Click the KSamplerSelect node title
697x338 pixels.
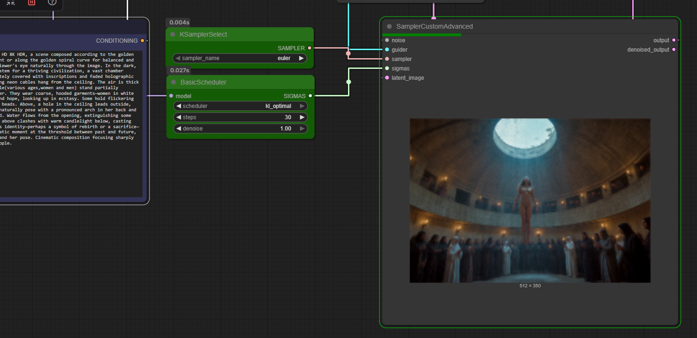point(203,34)
